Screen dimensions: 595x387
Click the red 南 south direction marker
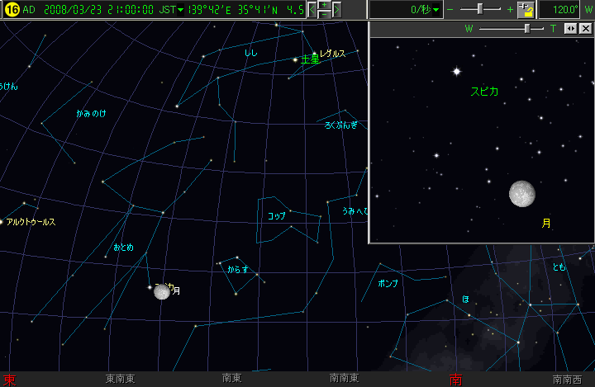click(x=455, y=380)
